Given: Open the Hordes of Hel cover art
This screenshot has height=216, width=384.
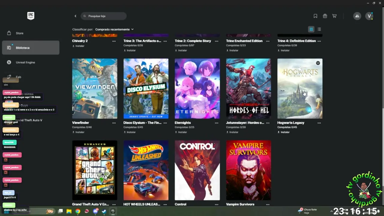Looking at the screenshot, I should pos(249,88).
